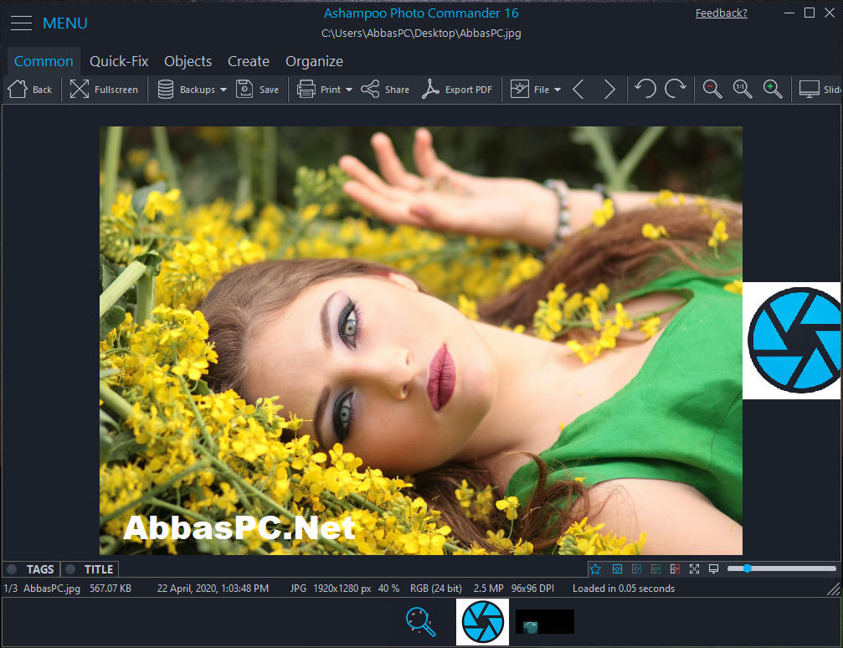Click the file size 567.07 KB
The image size is (843, 648).
(111, 589)
